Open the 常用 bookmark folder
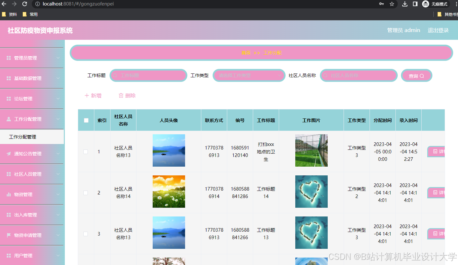This screenshot has width=458, height=265. pyautogui.click(x=30, y=14)
